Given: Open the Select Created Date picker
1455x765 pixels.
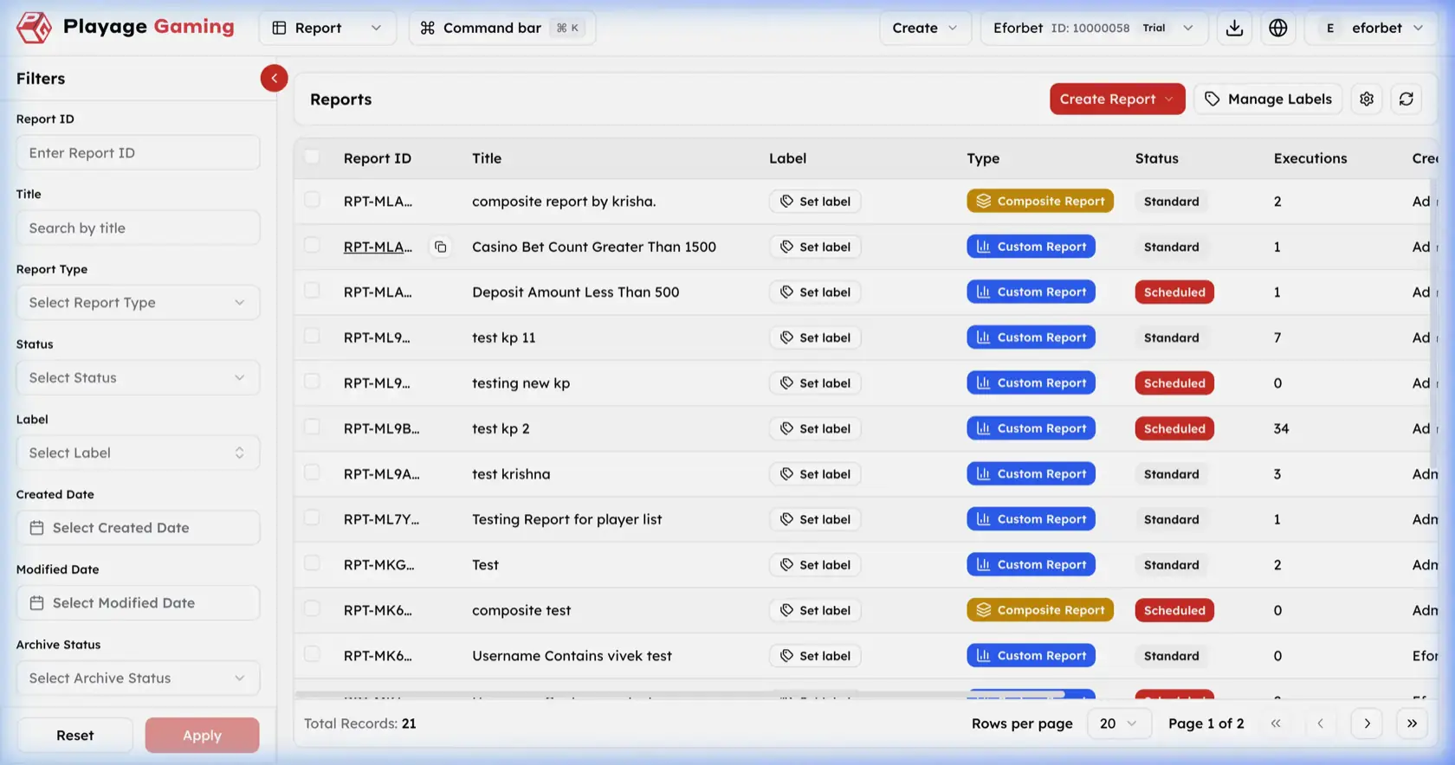Looking at the screenshot, I should click(138, 527).
